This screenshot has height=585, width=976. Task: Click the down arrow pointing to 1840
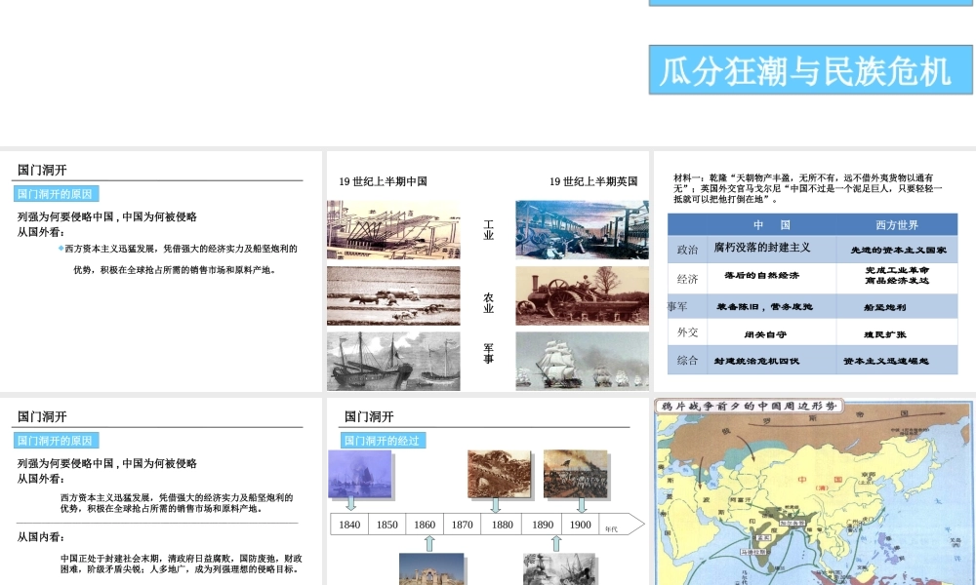tap(351, 503)
